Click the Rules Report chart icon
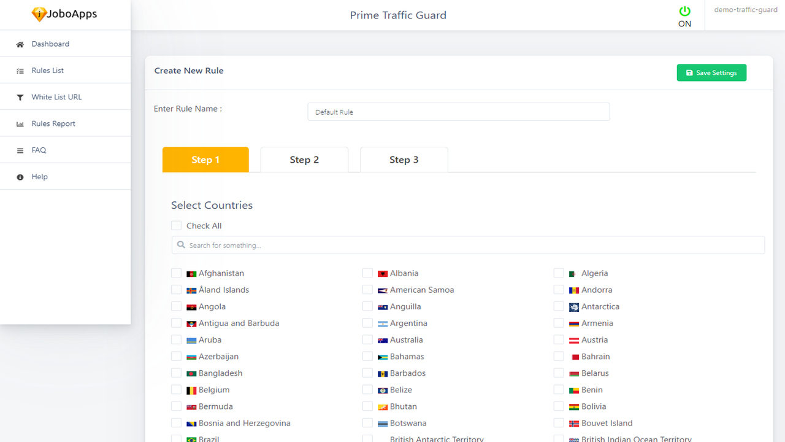The image size is (785, 442). point(20,123)
